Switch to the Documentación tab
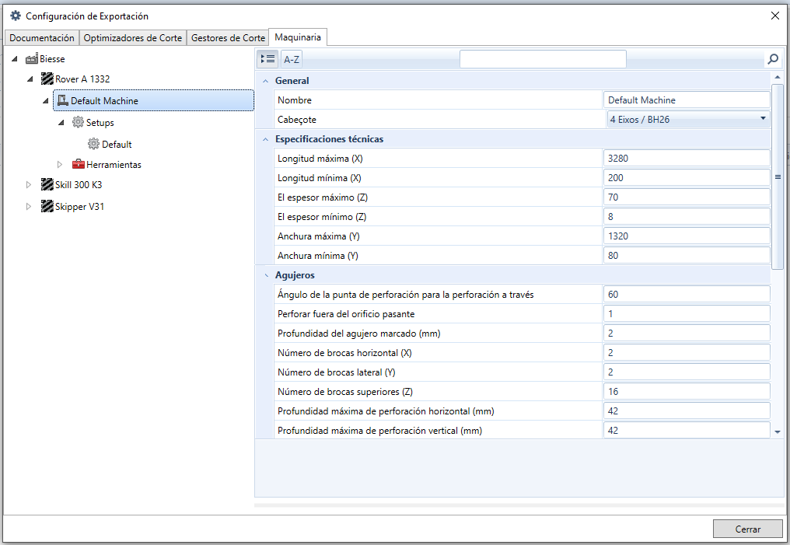 tap(42, 38)
